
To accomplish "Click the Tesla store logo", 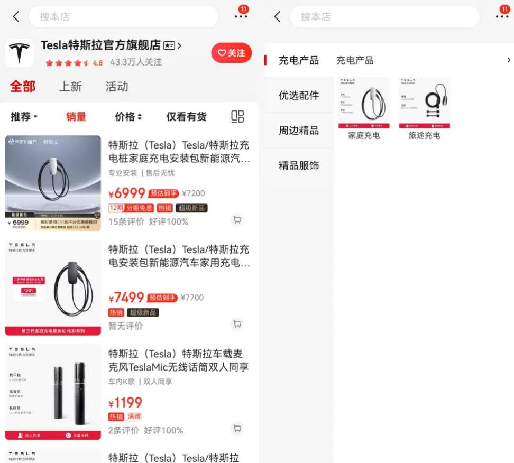I will [20, 53].
